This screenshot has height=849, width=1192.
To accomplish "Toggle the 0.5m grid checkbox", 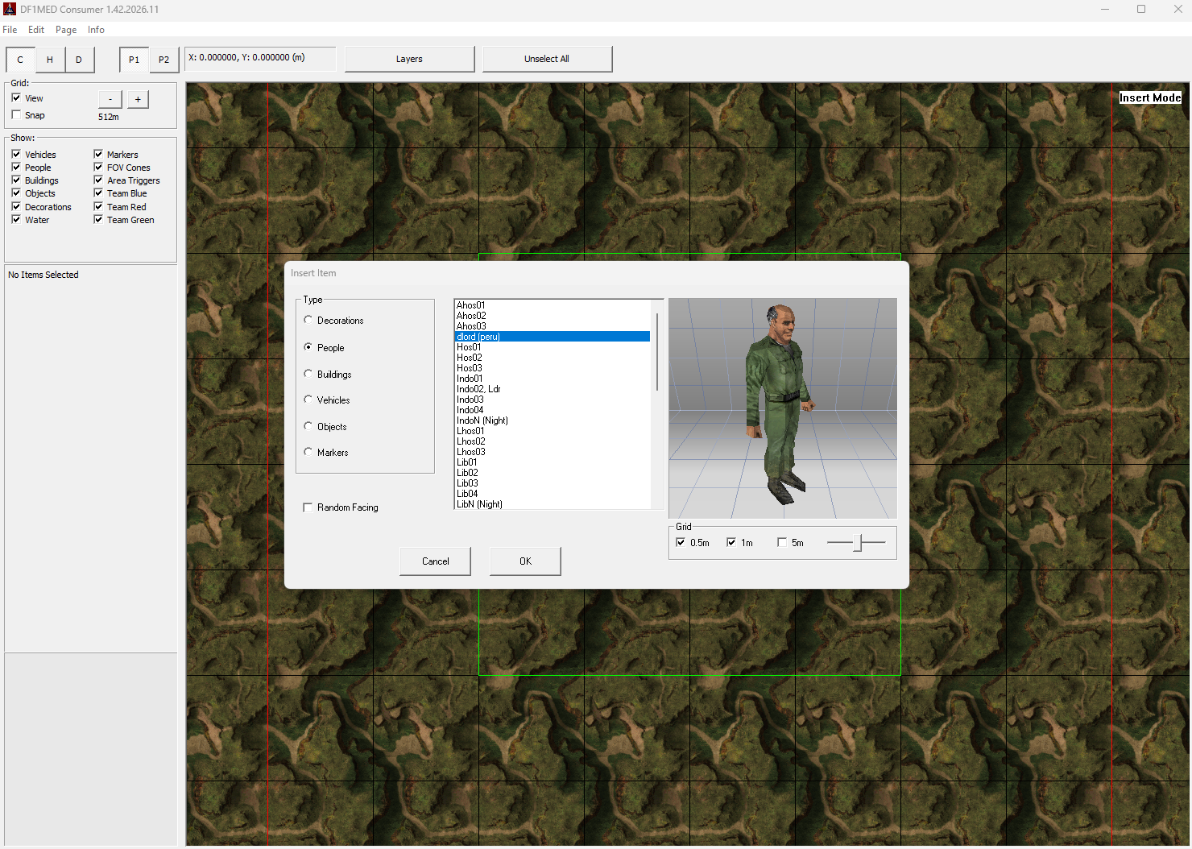I will (x=681, y=542).
